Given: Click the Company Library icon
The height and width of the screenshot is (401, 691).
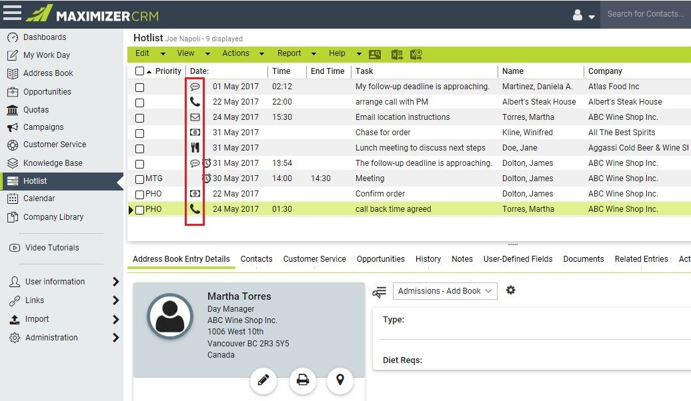Looking at the screenshot, I should [x=13, y=217].
